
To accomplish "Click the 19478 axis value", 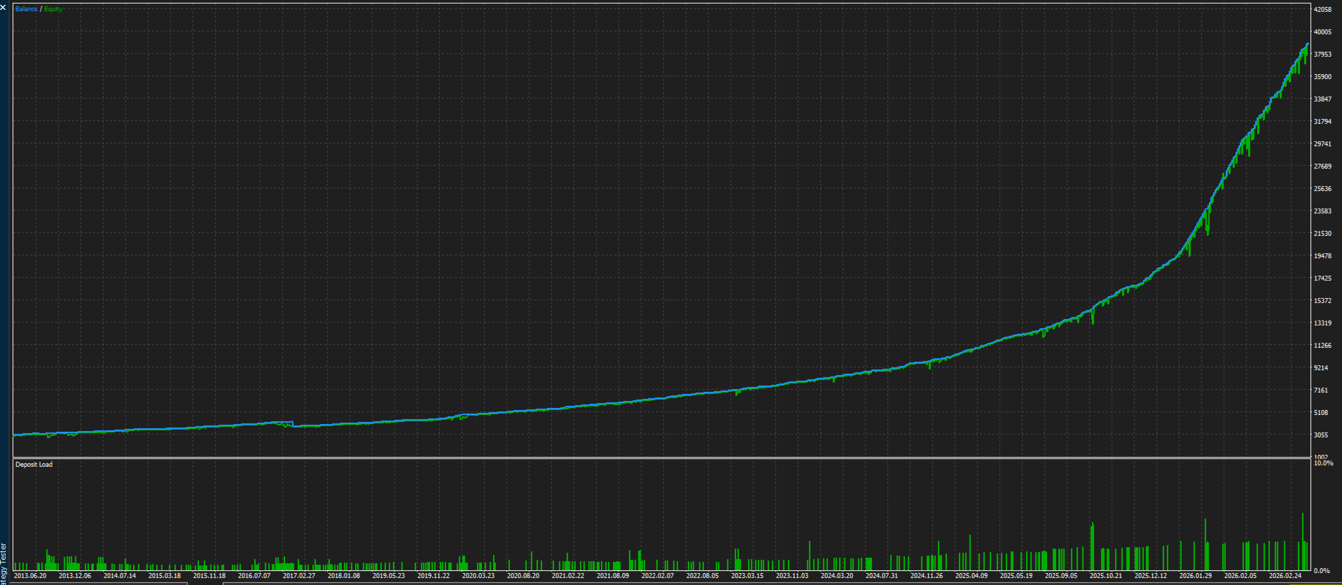I will [1322, 256].
